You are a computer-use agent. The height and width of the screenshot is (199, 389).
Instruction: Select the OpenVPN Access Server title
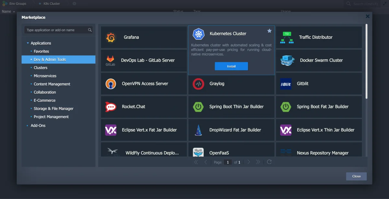(x=145, y=84)
